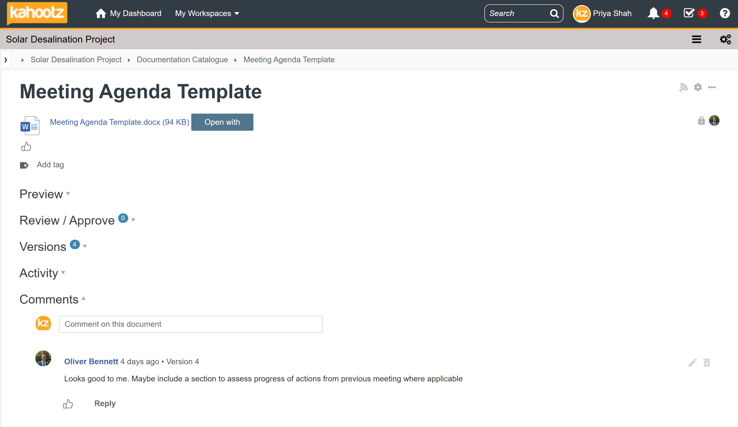Delete Oliver Bennett's comment with trash icon
The image size is (738, 427).
707,363
